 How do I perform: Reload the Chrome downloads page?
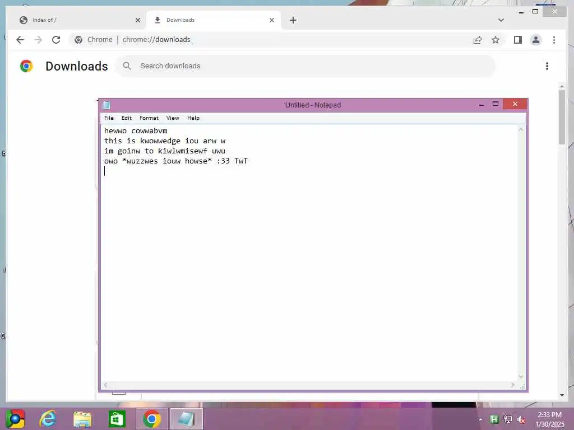56,40
